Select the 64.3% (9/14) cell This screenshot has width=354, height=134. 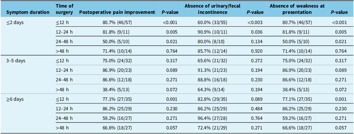[x=212, y=90]
